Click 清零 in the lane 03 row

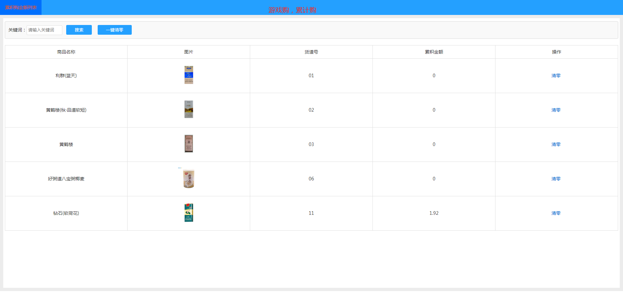(556, 144)
